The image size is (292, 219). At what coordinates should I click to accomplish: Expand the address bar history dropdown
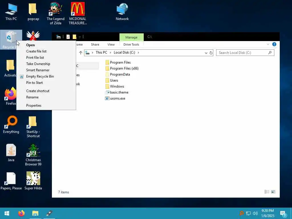206,53
